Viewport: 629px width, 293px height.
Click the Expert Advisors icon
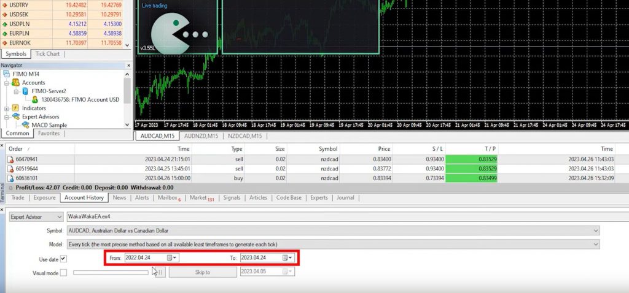pyautogui.click(x=15, y=116)
